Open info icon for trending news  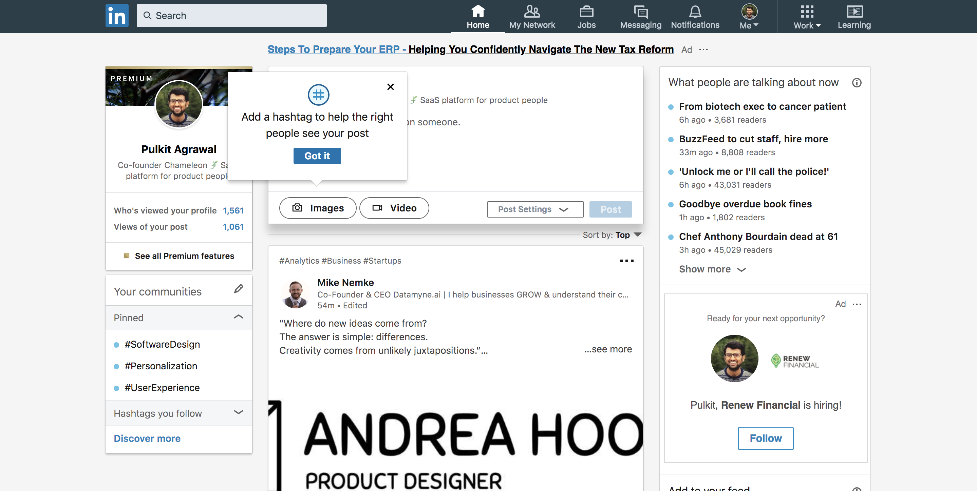tap(857, 83)
